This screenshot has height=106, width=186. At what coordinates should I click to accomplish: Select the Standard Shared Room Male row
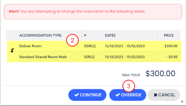tap(98, 57)
